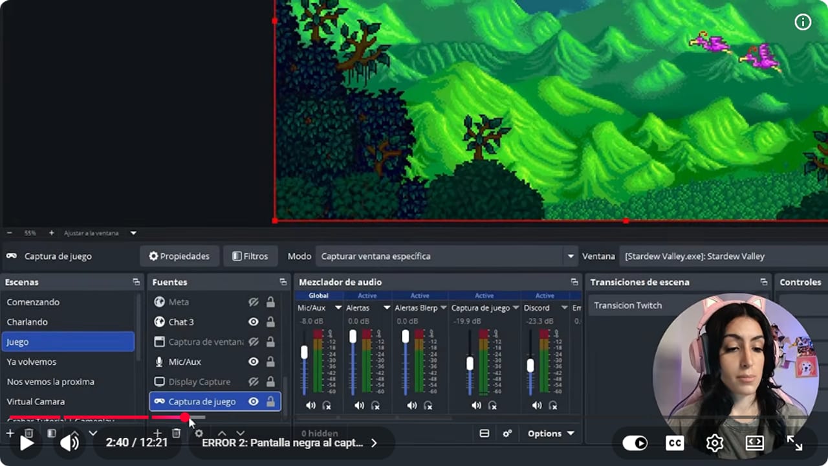This screenshot has height=466, width=828.
Task: Expand the audio mixer Options menu
Action: click(550, 433)
